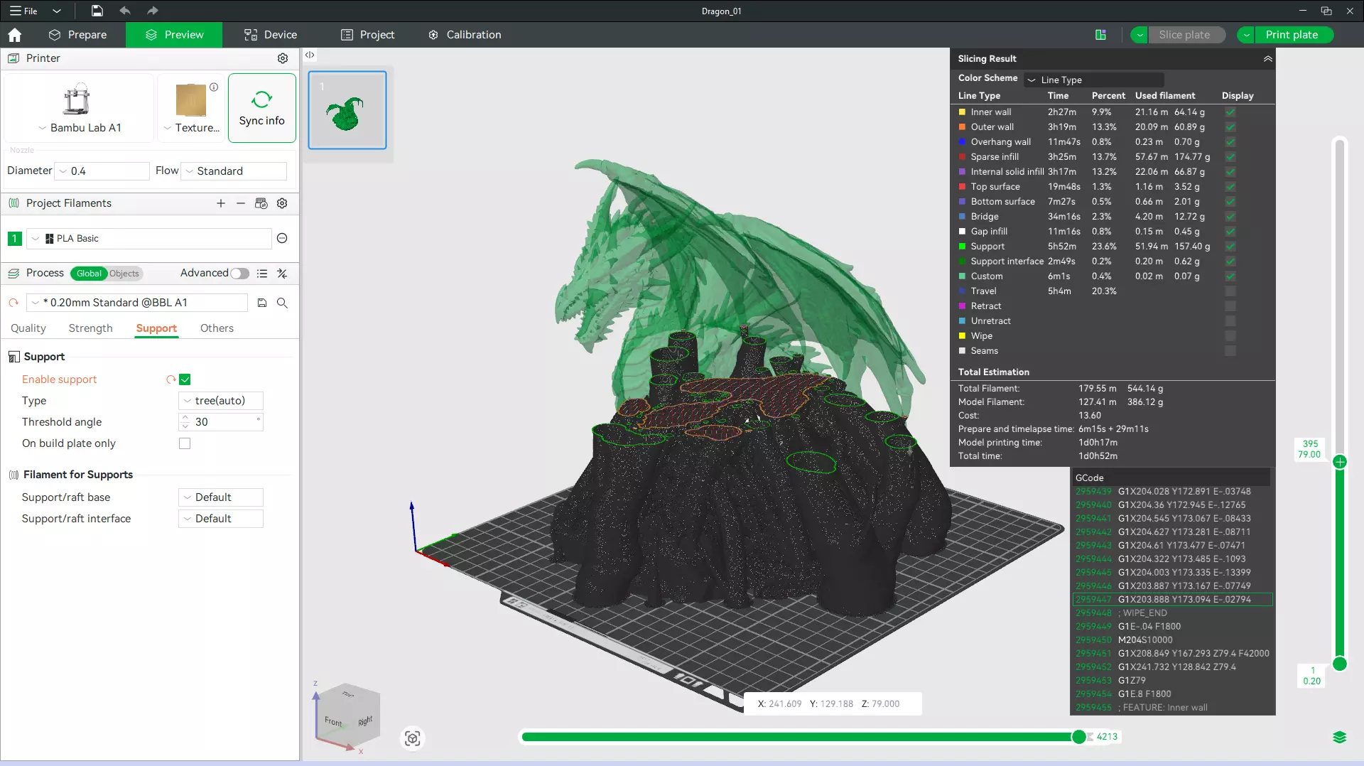Toggle Inner wall display checkbox
Screen dimensions: 1364x766
1230,112
